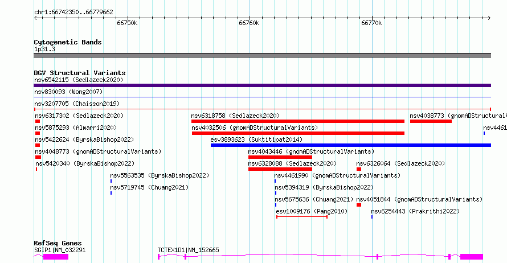Screen dimensions: 507x263
Task: Click the nsv3207705 (Chaisson2019) label
Action: pyautogui.click(x=77, y=104)
